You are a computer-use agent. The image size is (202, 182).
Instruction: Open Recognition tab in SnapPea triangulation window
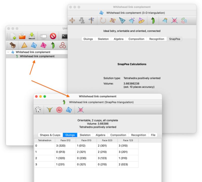click(138, 135)
